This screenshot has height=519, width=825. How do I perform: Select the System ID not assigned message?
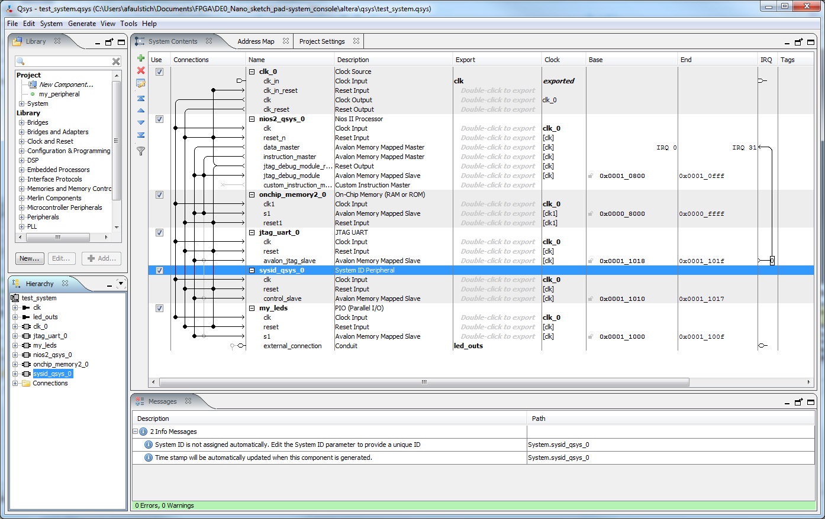[x=330, y=445]
